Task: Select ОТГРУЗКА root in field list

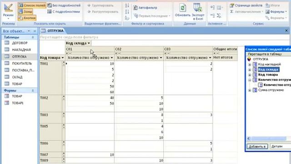Action: tap(260, 59)
